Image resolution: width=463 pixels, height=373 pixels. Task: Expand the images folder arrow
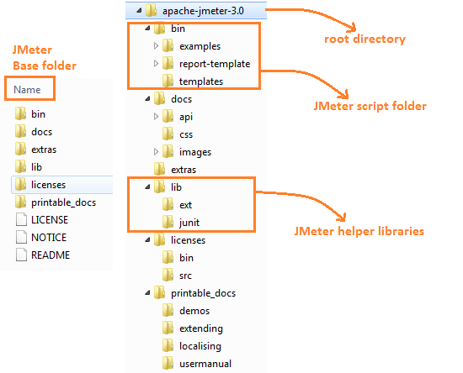[x=157, y=152]
